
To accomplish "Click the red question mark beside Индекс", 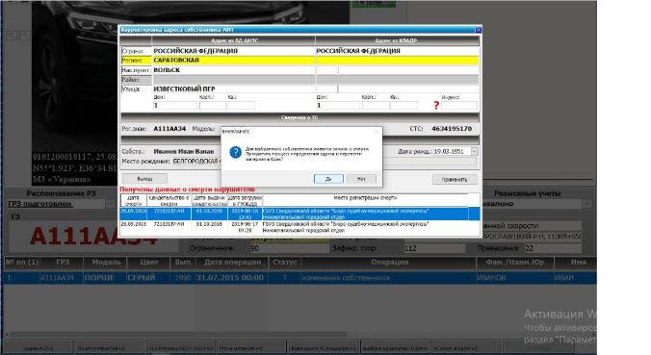I will coord(436,105).
